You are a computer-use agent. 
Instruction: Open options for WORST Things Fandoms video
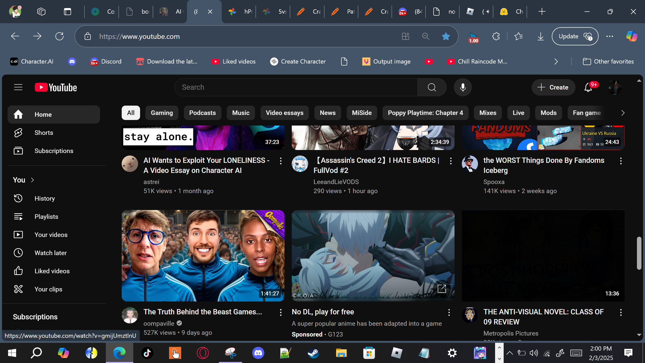pyautogui.click(x=621, y=161)
